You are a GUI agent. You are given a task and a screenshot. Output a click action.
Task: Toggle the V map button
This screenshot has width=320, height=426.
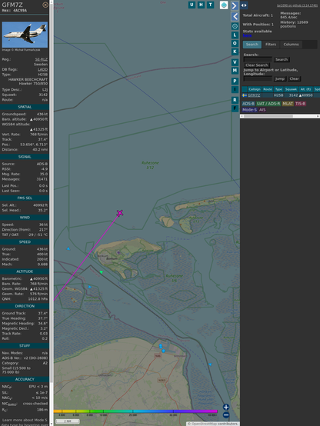coord(235,62)
